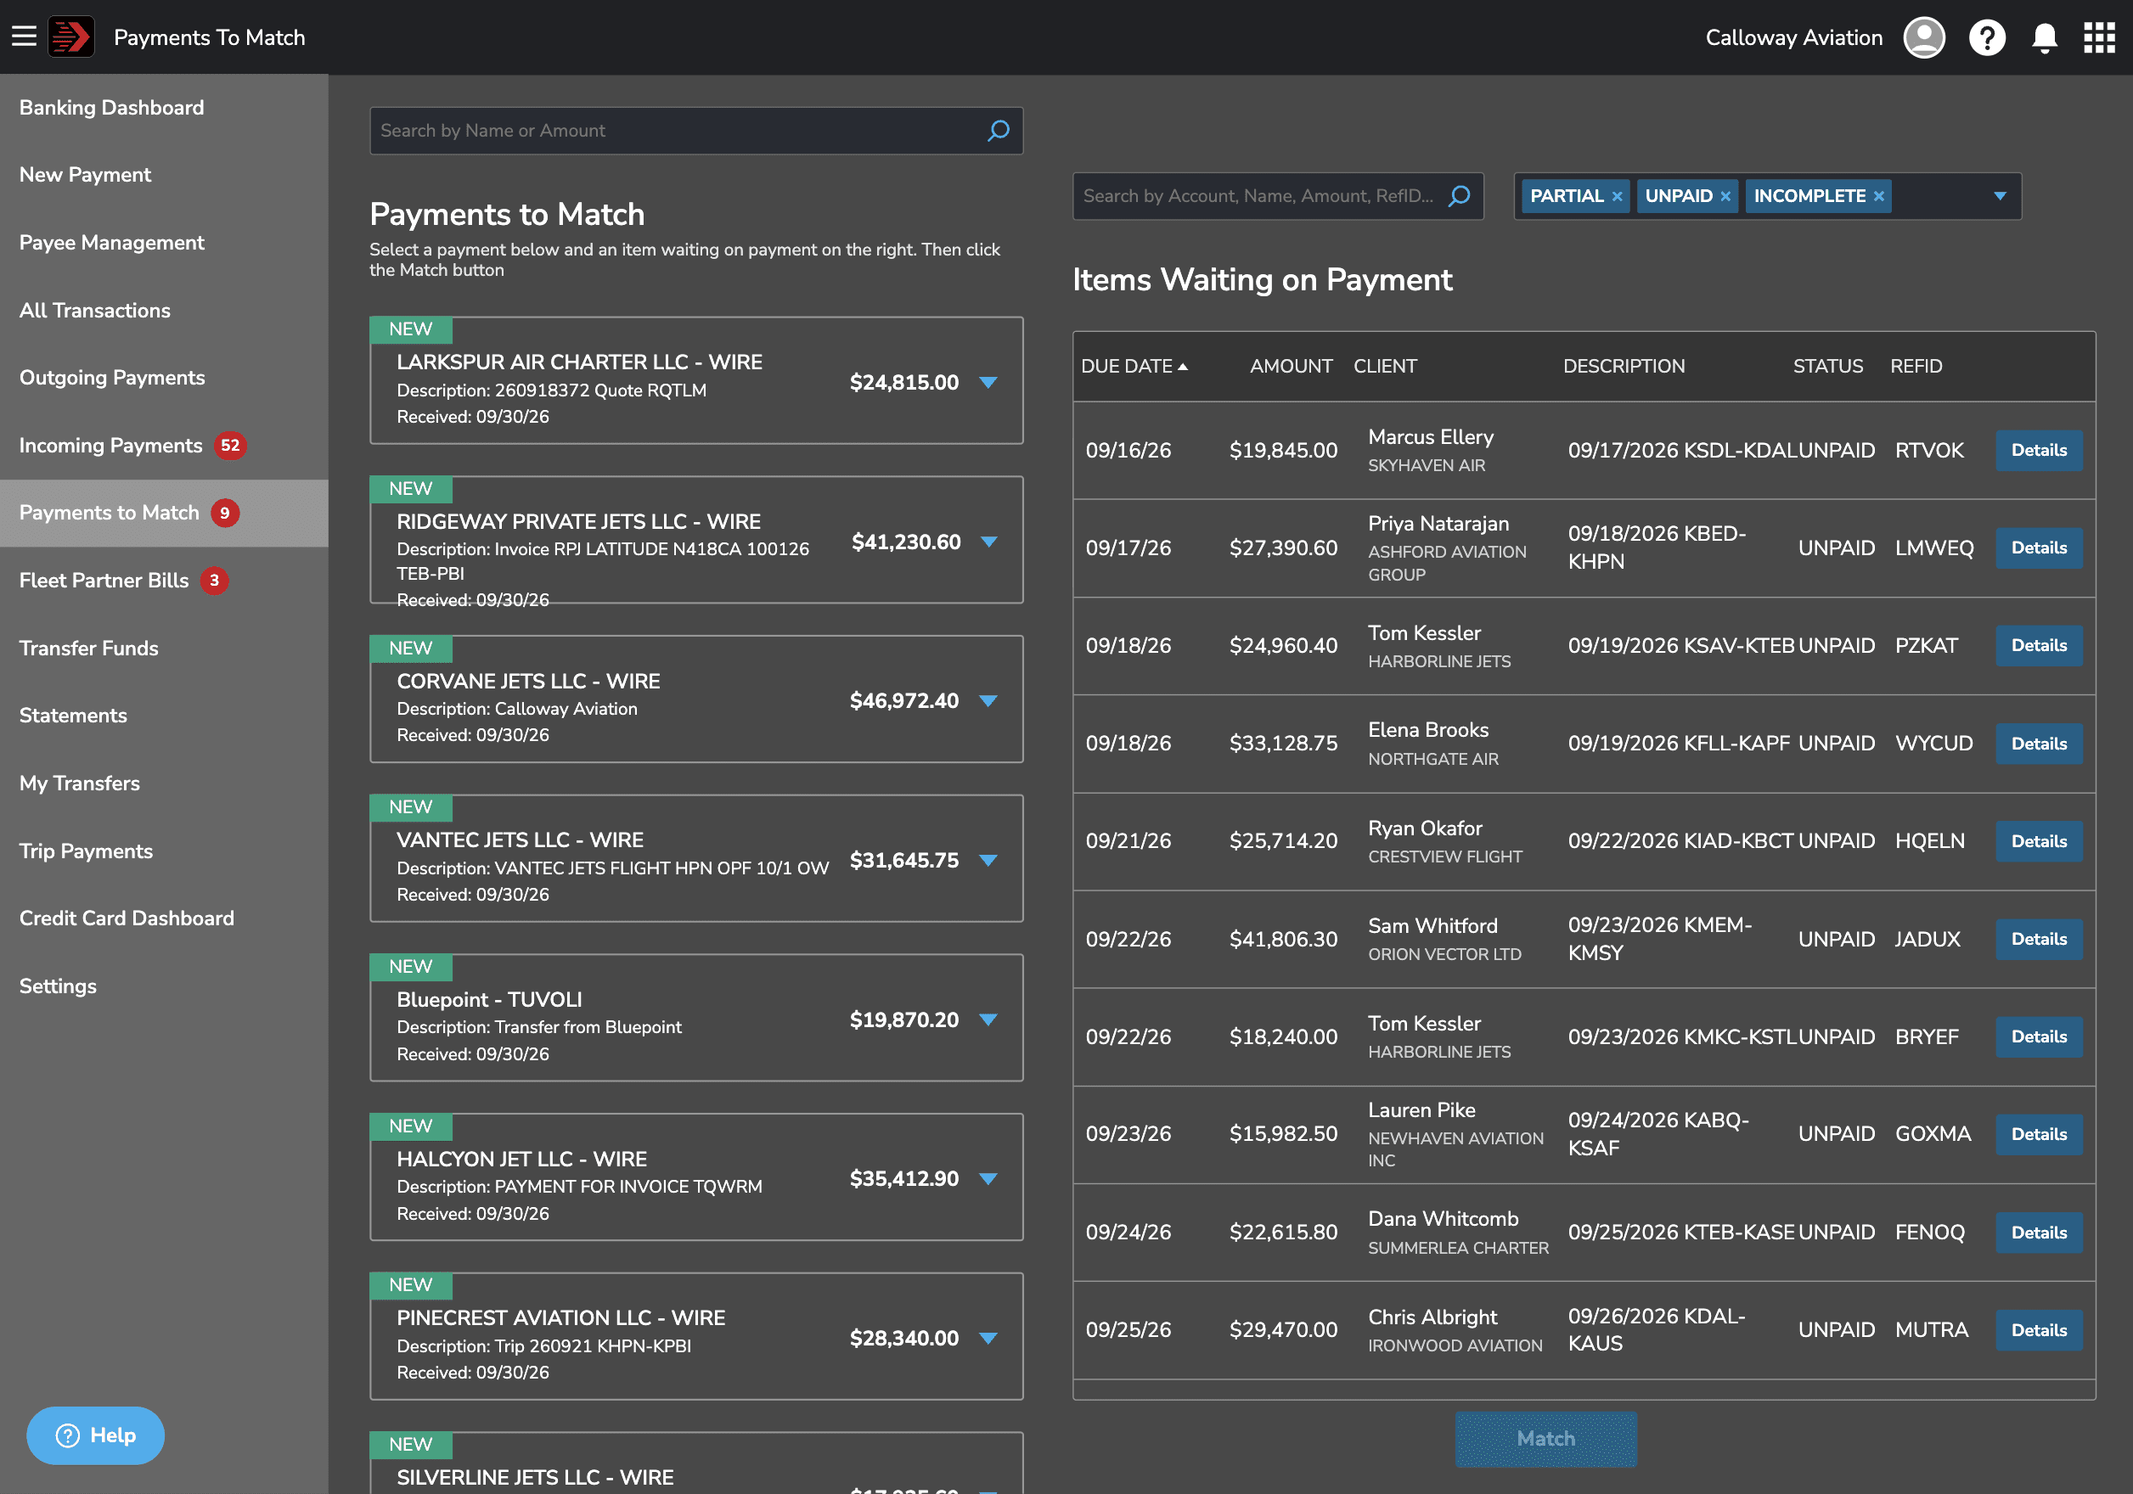Screen dimensions: 2133x1494
Task: Select the Dana Whitcomb $22,615.80 row
Action: click(1584, 1233)
